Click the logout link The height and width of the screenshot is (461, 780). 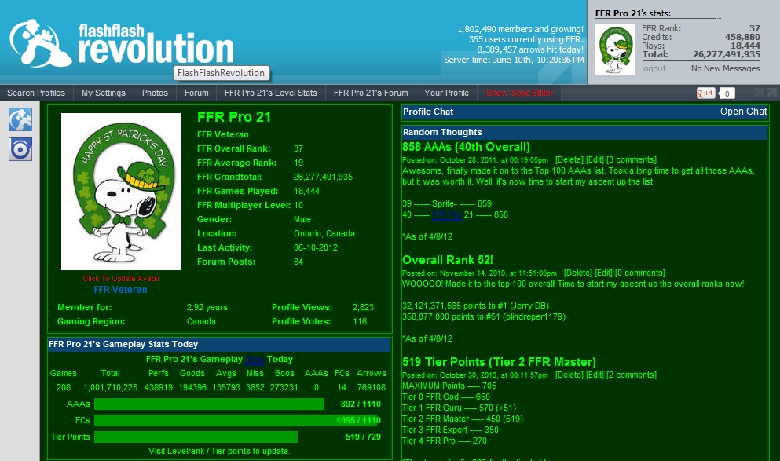pos(654,68)
